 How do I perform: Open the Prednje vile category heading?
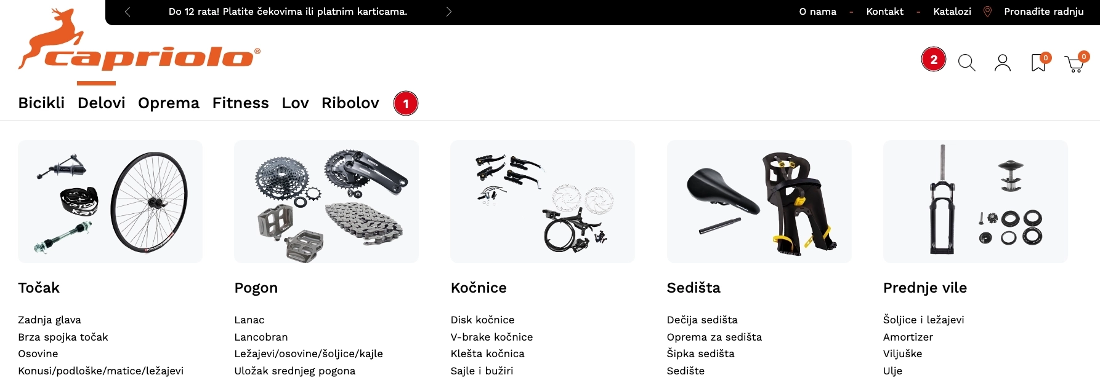pyautogui.click(x=924, y=288)
